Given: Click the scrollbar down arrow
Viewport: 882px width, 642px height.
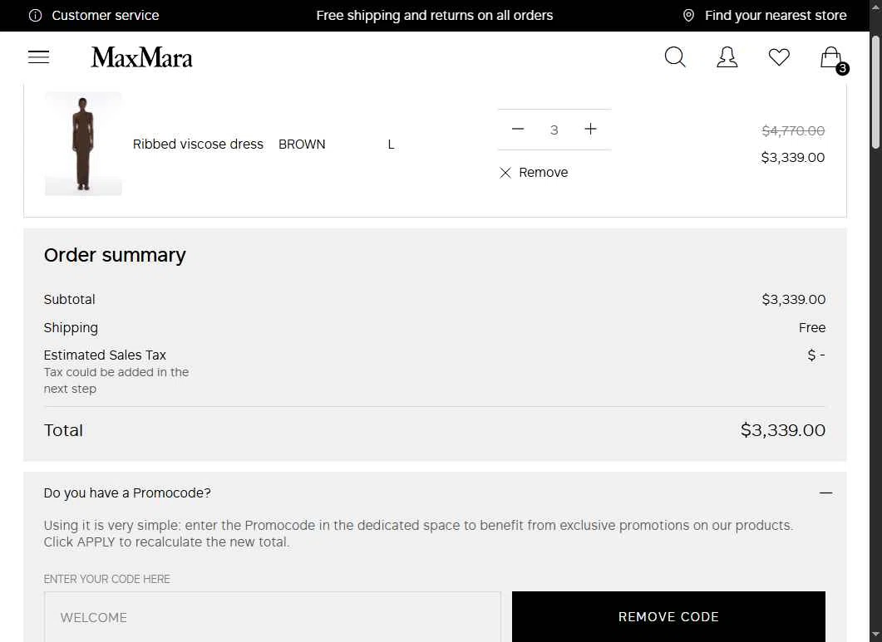Looking at the screenshot, I should coord(875,635).
